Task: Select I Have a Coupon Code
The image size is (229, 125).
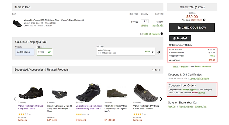Action: 177,78
